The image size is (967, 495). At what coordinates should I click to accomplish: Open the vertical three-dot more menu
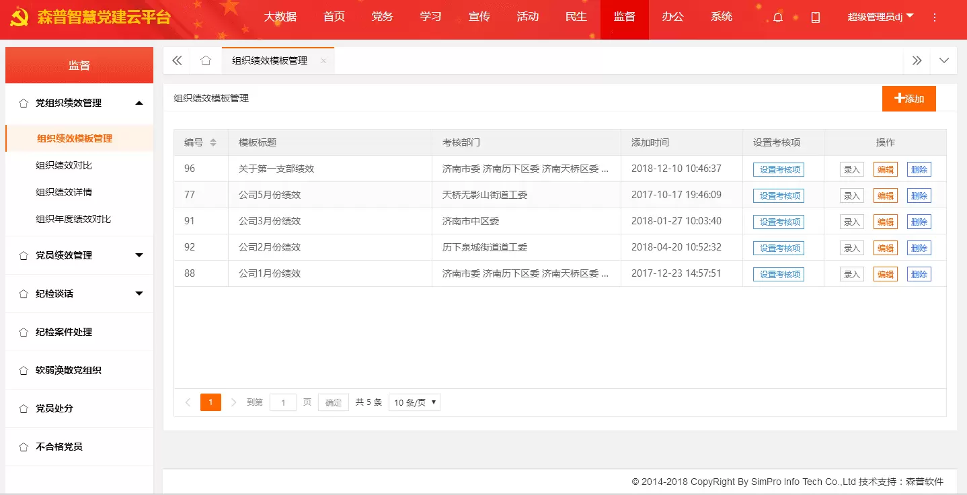[x=934, y=17]
